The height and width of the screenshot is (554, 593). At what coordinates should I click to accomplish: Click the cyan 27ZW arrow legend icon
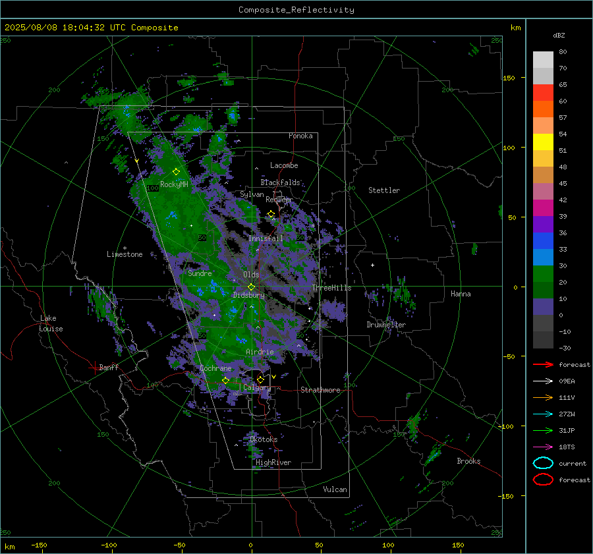click(x=543, y=414)
